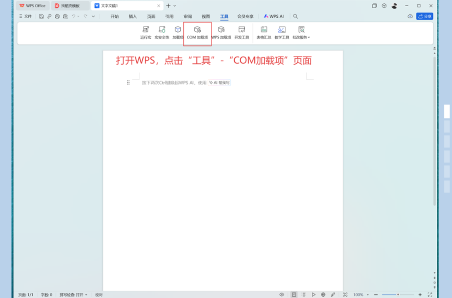Viewport: 452px width, 298px height.
Task: Click the zoom in plus button
Action: pos(420,295)
